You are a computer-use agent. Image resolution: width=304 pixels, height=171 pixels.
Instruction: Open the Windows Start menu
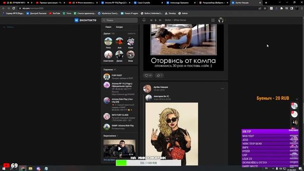click(x=3, y=169)
